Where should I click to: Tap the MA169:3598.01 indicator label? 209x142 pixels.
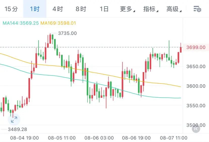coord(58,23)
